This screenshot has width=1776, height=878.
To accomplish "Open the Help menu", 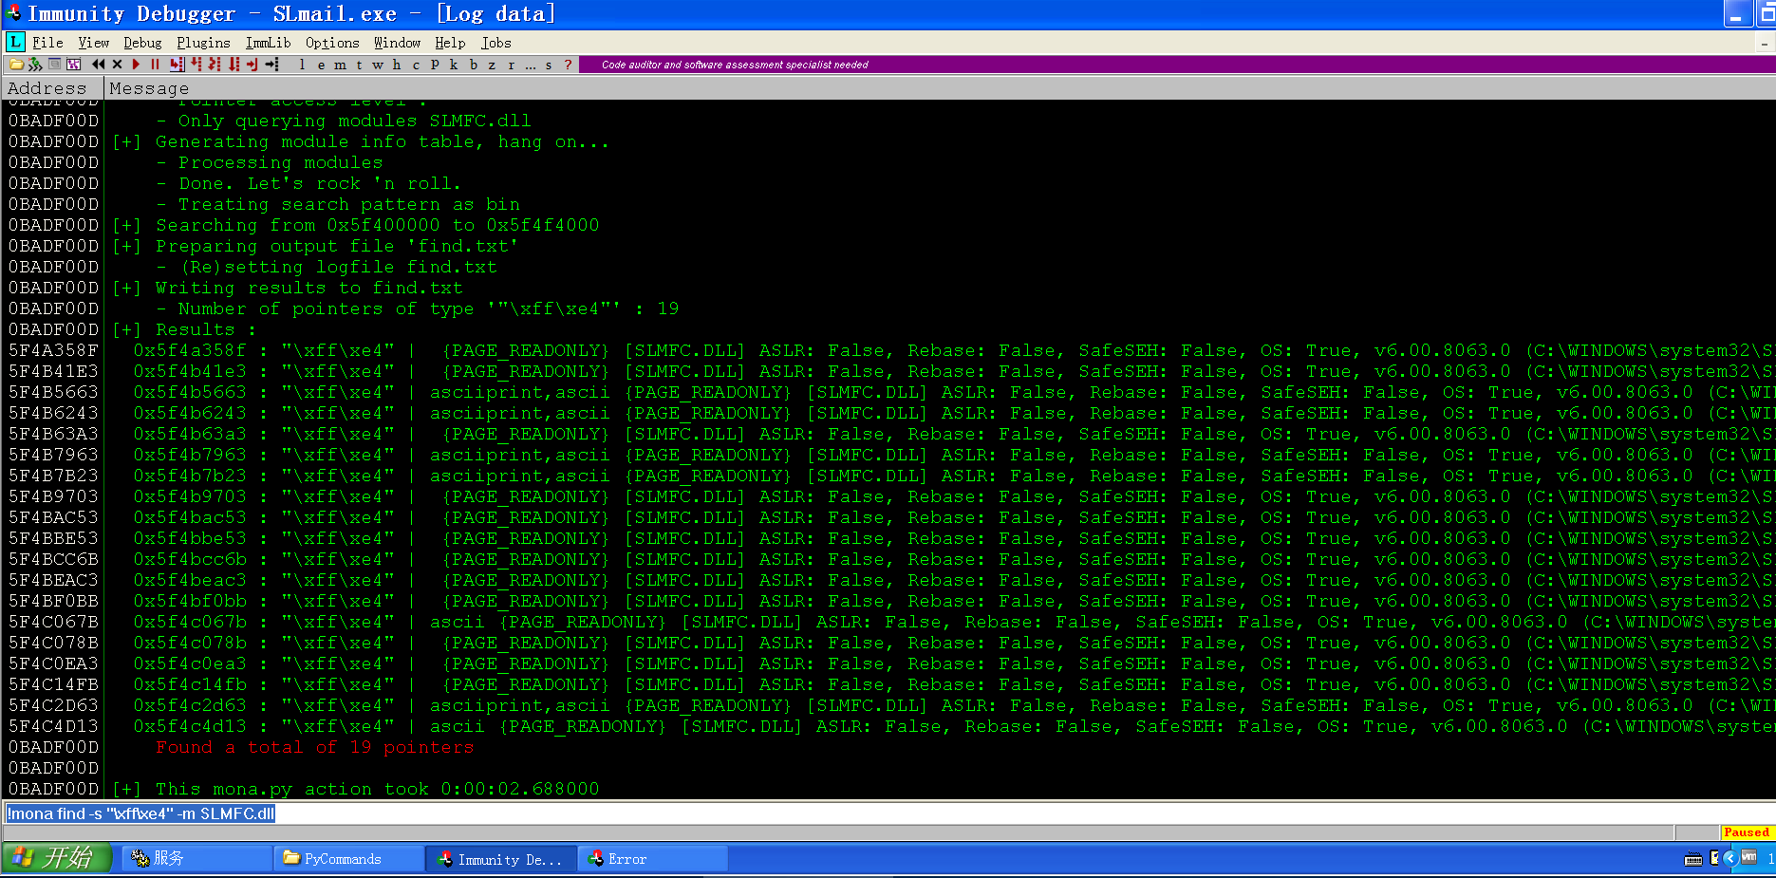I will [x=450, y=43].
